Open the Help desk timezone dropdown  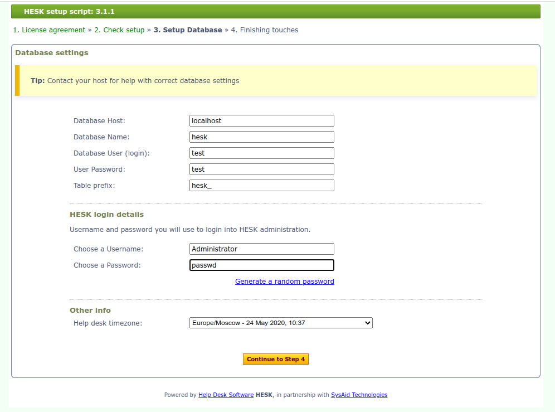coord(281,323)
